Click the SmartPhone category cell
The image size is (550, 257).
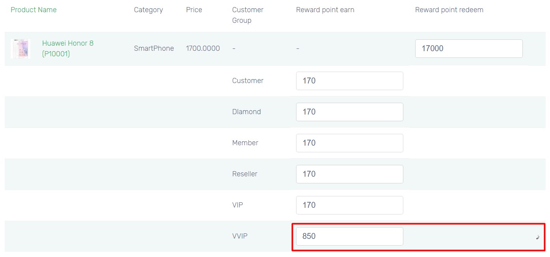pos(154,48)
